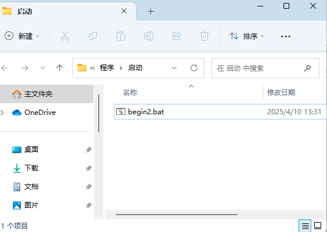Click the Delete trash bin icon
327x232 pixels.
204,36
